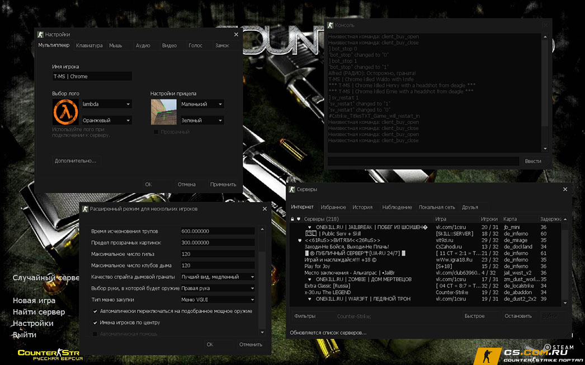The image size is (585, 365).
Task: Click the Counter-Strike icon in Консоль title bar
Action: (x=330, y=25)
